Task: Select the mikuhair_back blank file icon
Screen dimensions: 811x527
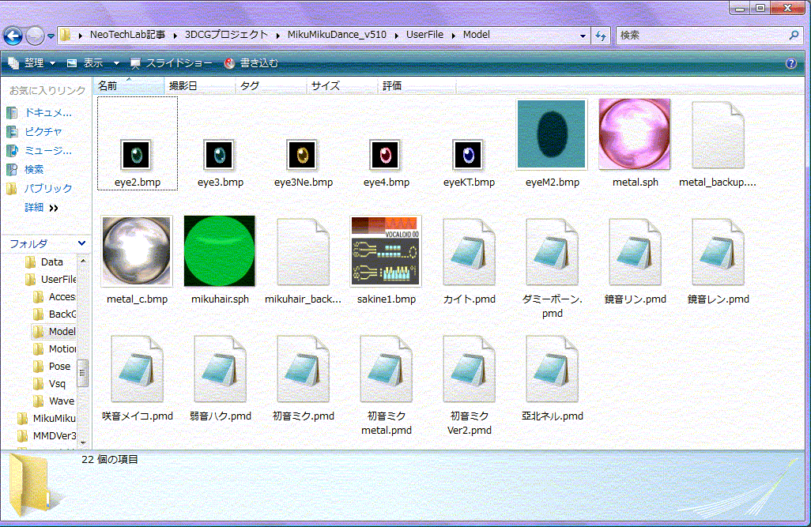Action: point(303,252)
